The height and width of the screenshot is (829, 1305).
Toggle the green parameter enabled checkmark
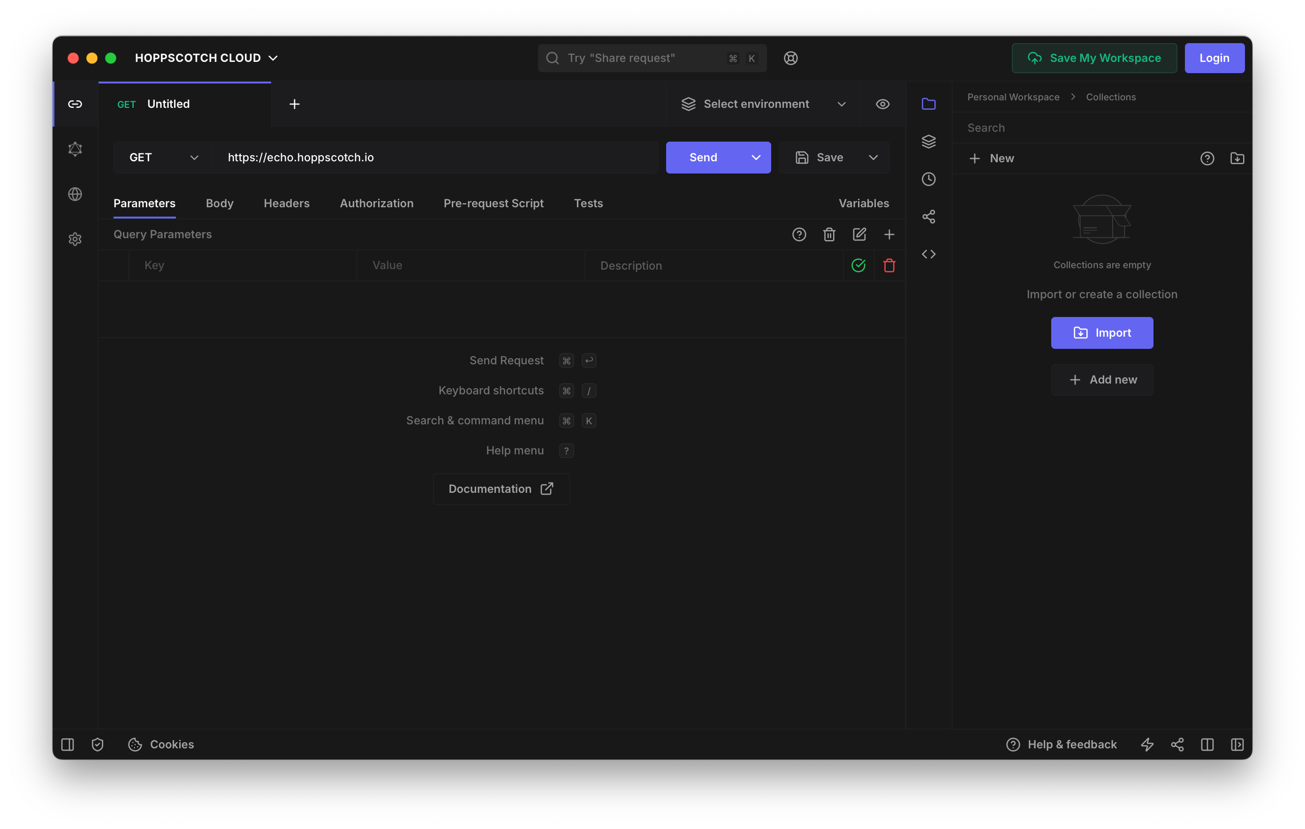[858, 265]
